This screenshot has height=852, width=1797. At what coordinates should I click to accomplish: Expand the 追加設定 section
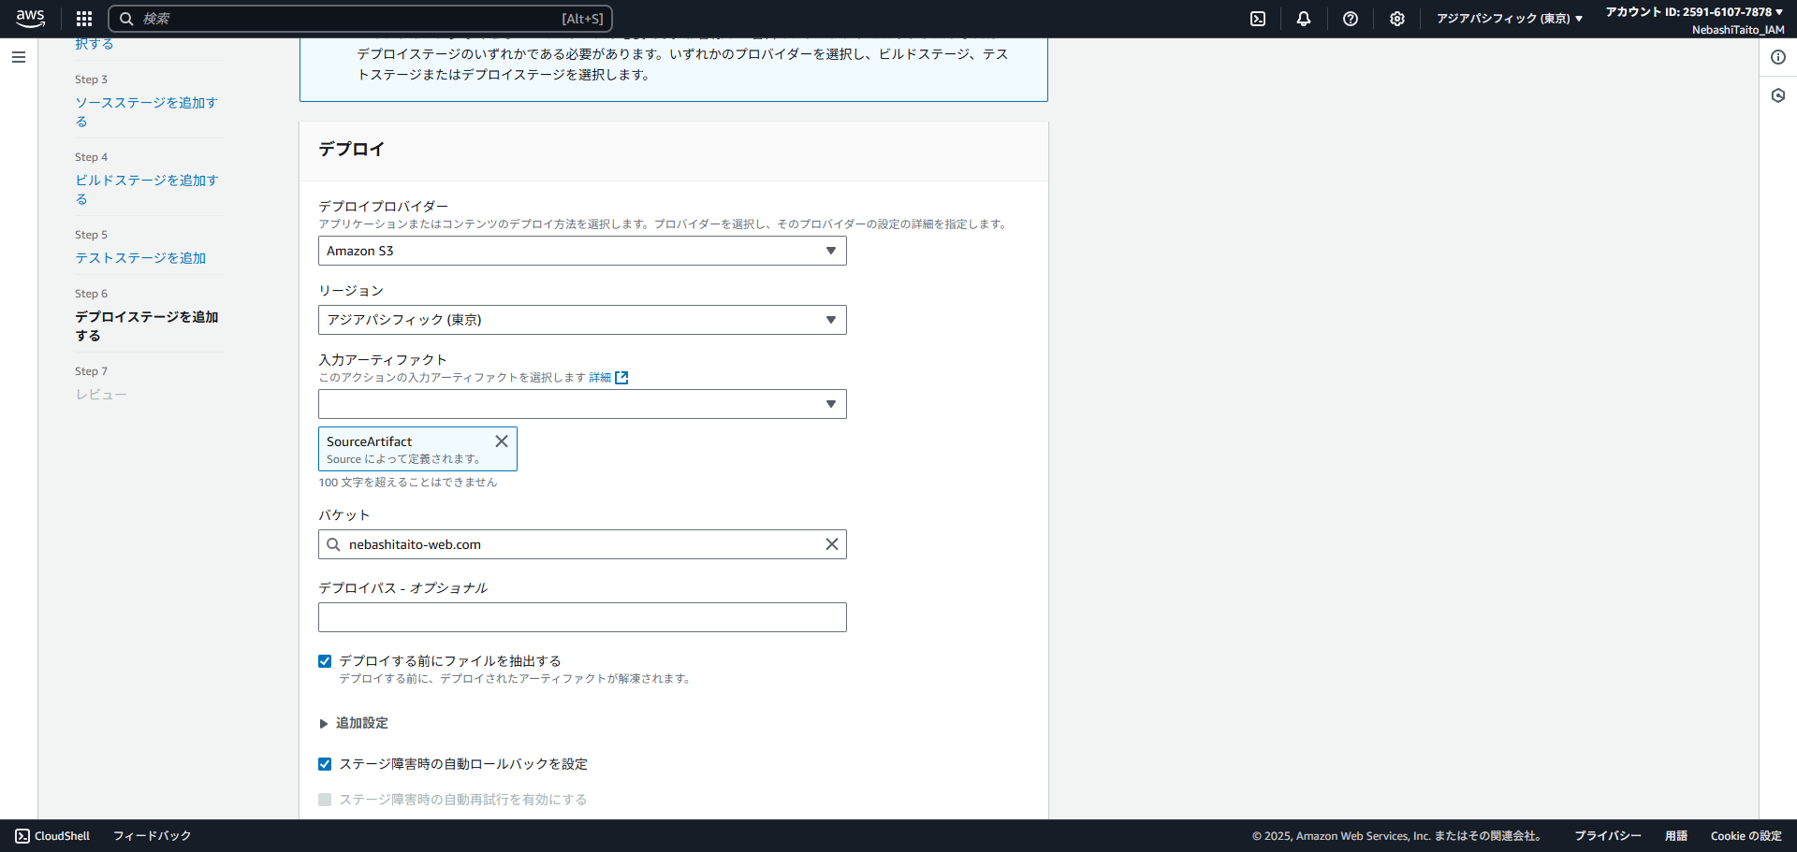click(354, 723)
